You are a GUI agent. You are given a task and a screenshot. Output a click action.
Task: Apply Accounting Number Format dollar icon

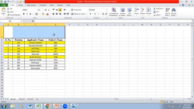pos(90,14)
